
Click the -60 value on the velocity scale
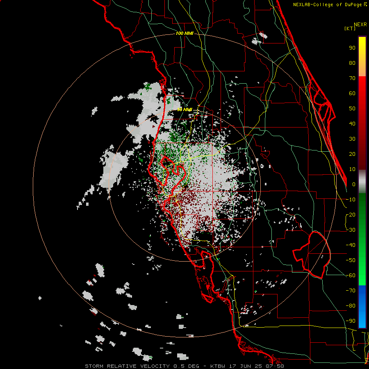click(351, 276)
